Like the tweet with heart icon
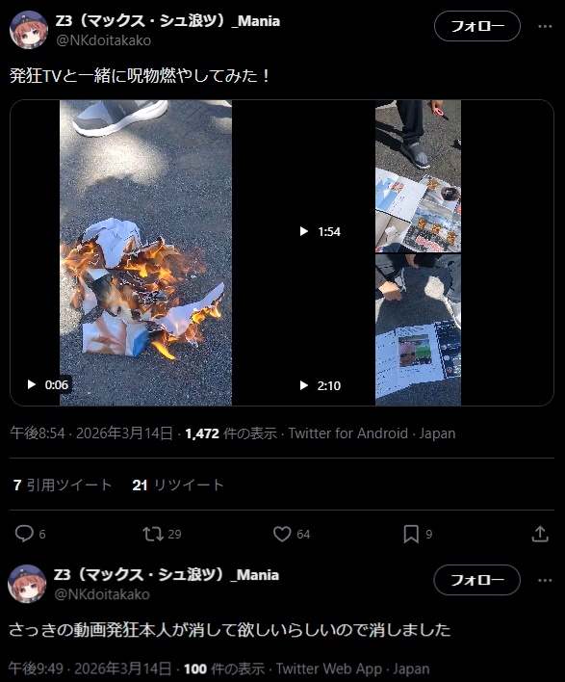The width and height of the screenshot is (565, 682). pyautogui.click(x=282, y=534)
